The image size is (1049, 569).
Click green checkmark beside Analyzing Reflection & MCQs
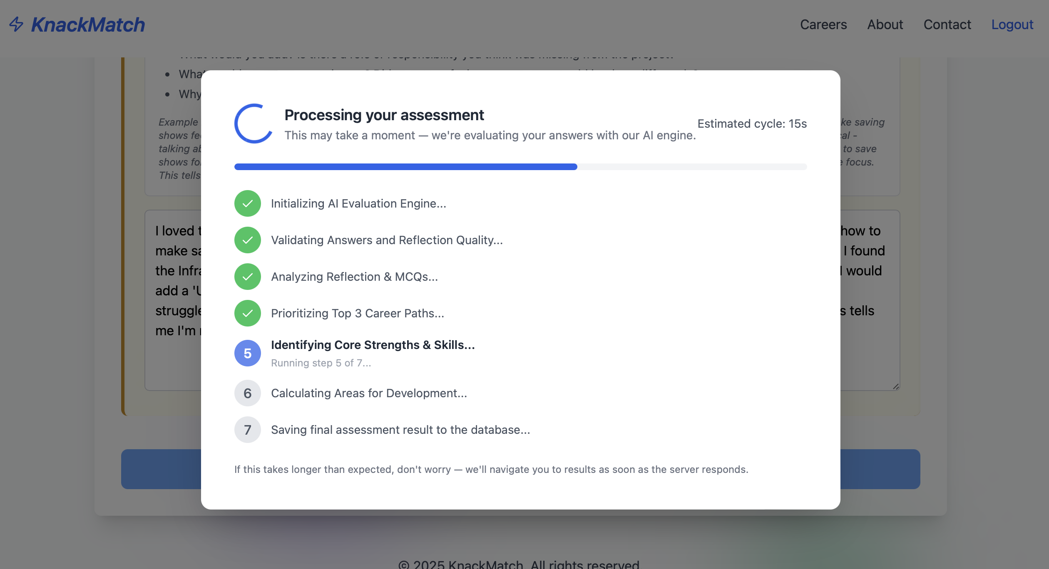(247, 277)
